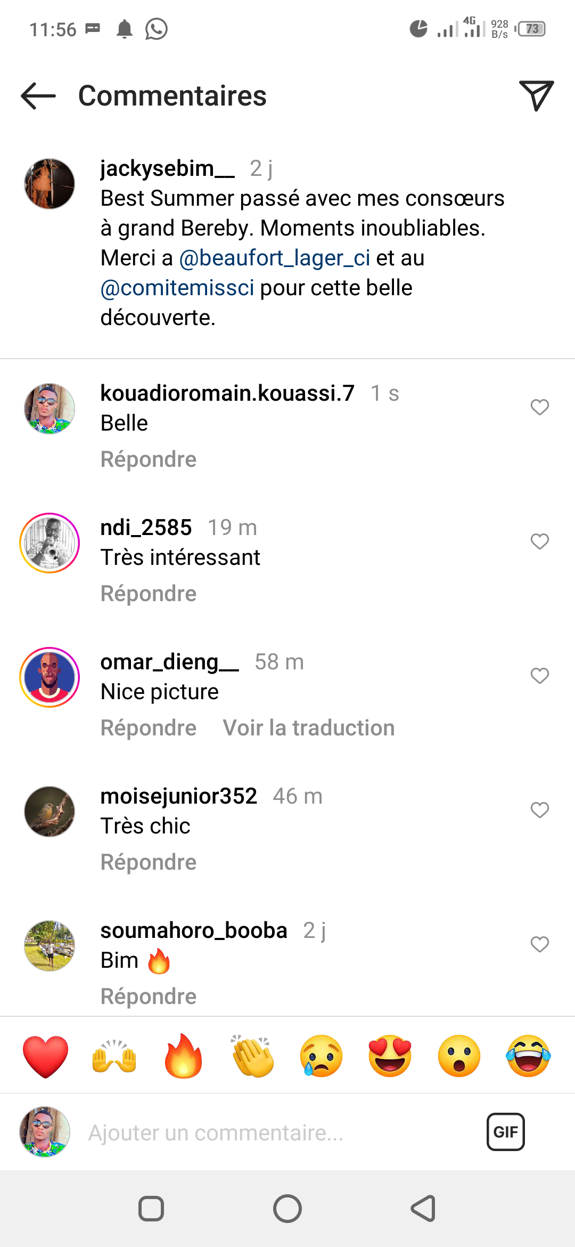
Task: Like ndi_2585's comment
Action: coord(539,541)
